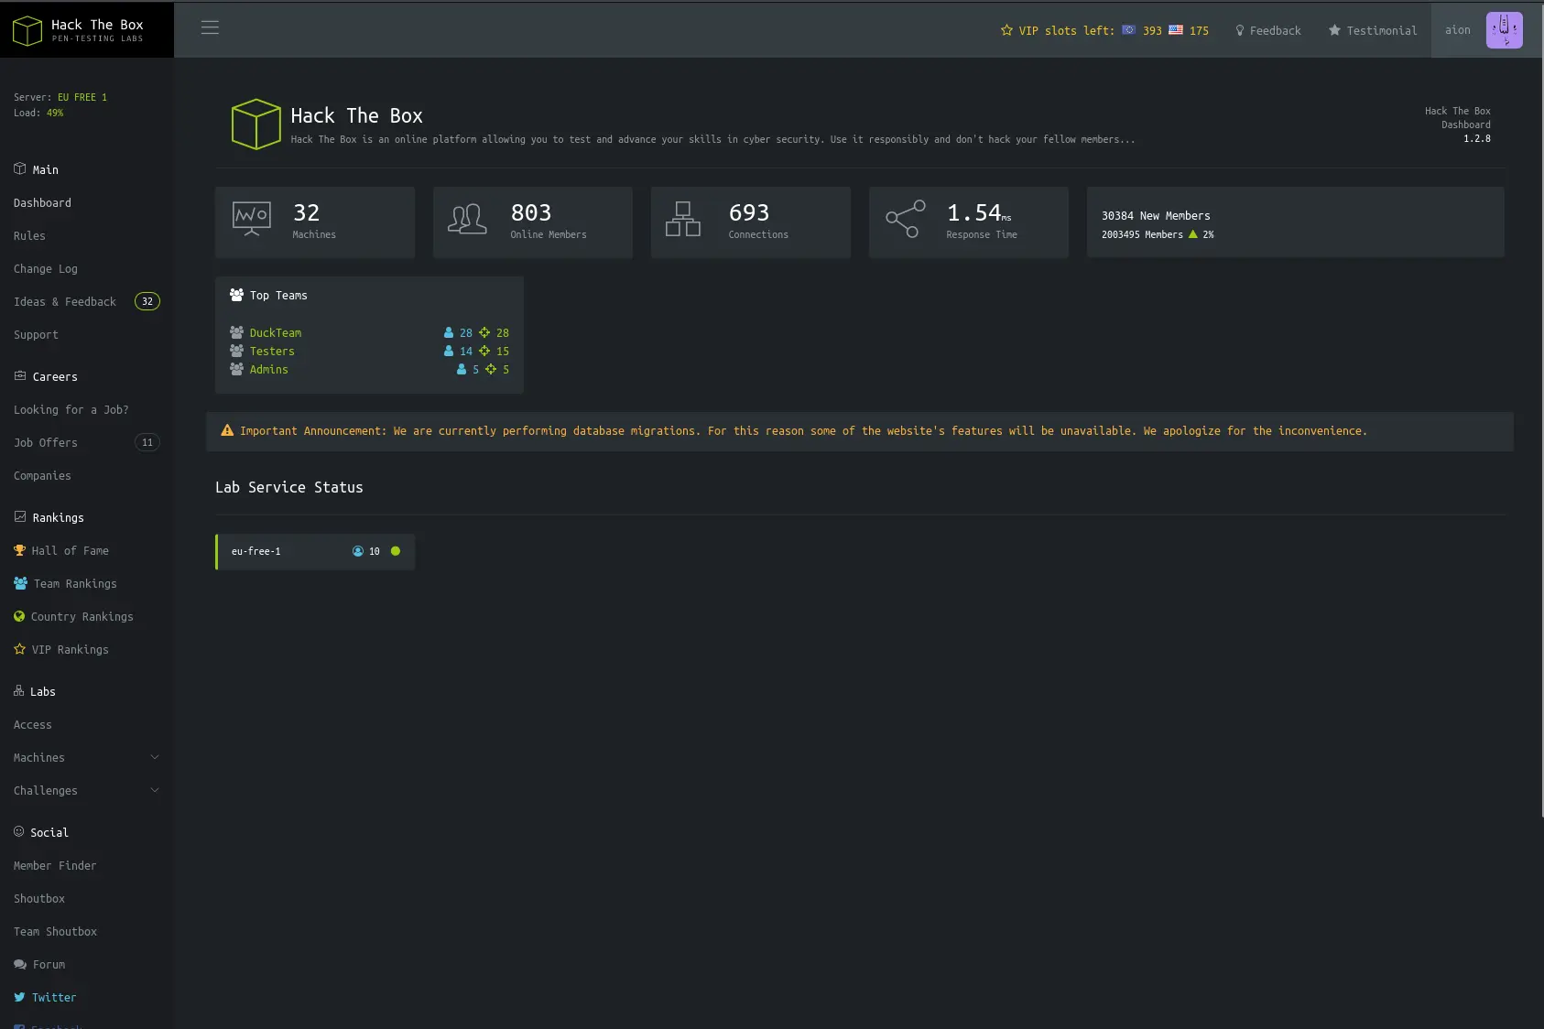Click the Country Rankings globe icon

(x=19, y=616)
